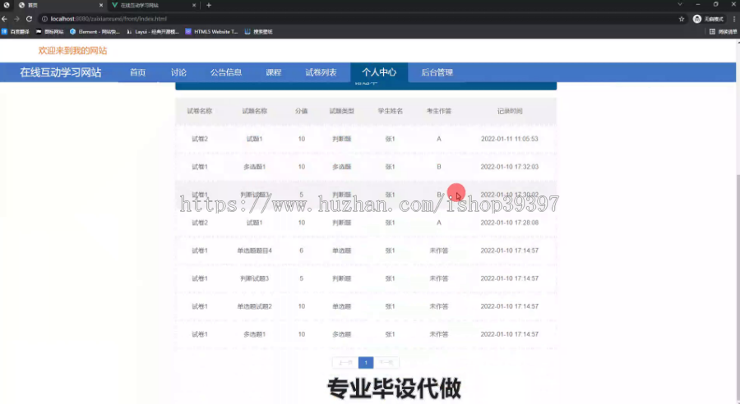This screenshot has width=740, height=404.
Task: Open the Chrome three-dot menu
Action: tap(734, 19)
